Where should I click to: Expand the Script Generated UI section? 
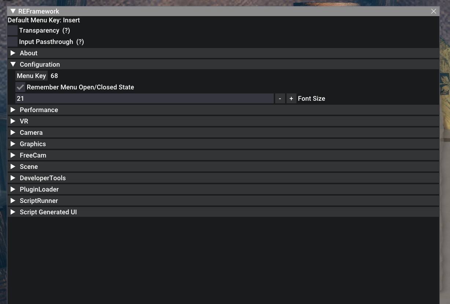point(223,212)
